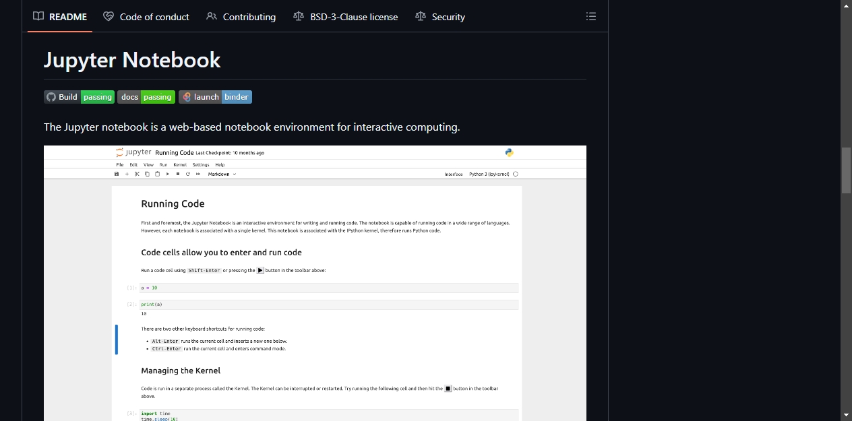Open the Contributing tab

(x=241, y=17)
